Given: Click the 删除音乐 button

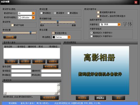Looking at the screenshot, I should (39, 62).
